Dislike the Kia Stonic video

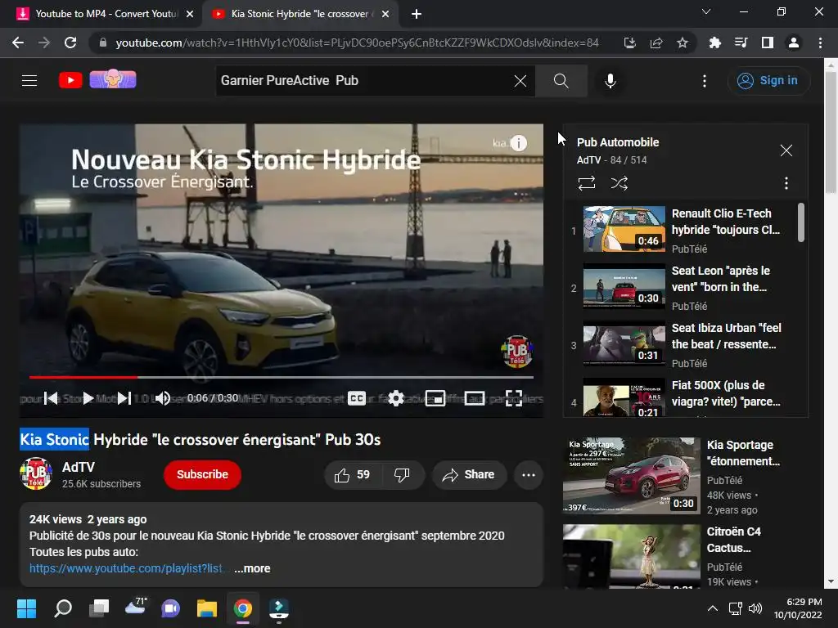coord(402,475)
